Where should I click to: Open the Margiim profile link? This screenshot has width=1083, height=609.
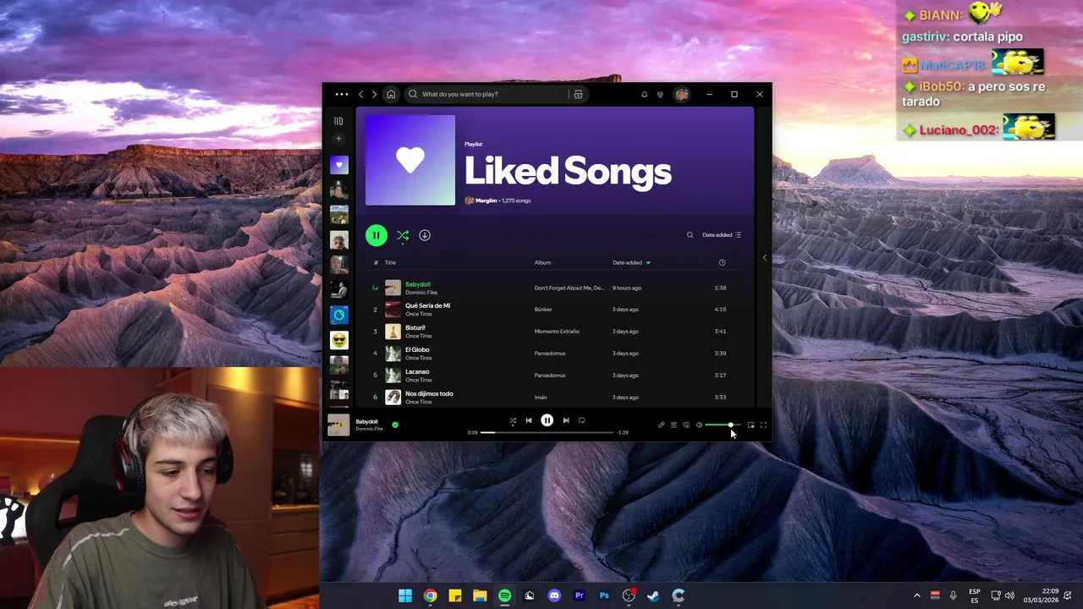(486, 200)
